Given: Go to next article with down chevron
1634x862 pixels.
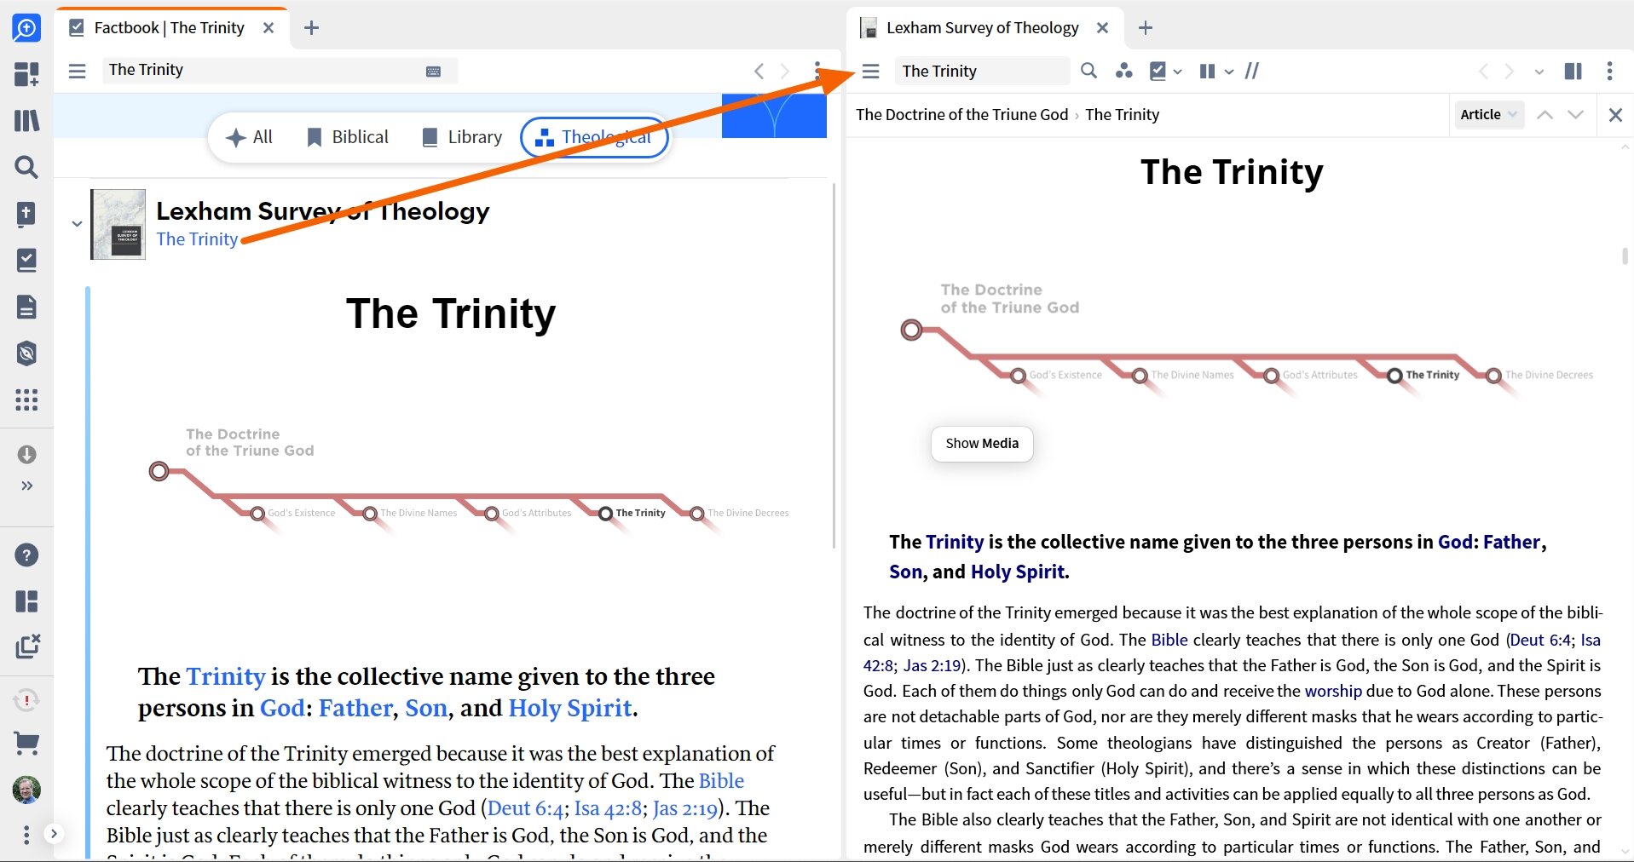Looking at the screenshot, I should coord(1576,115).
